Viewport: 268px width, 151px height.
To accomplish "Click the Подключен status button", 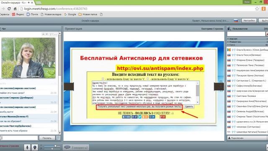I will (x=247, y=138).
